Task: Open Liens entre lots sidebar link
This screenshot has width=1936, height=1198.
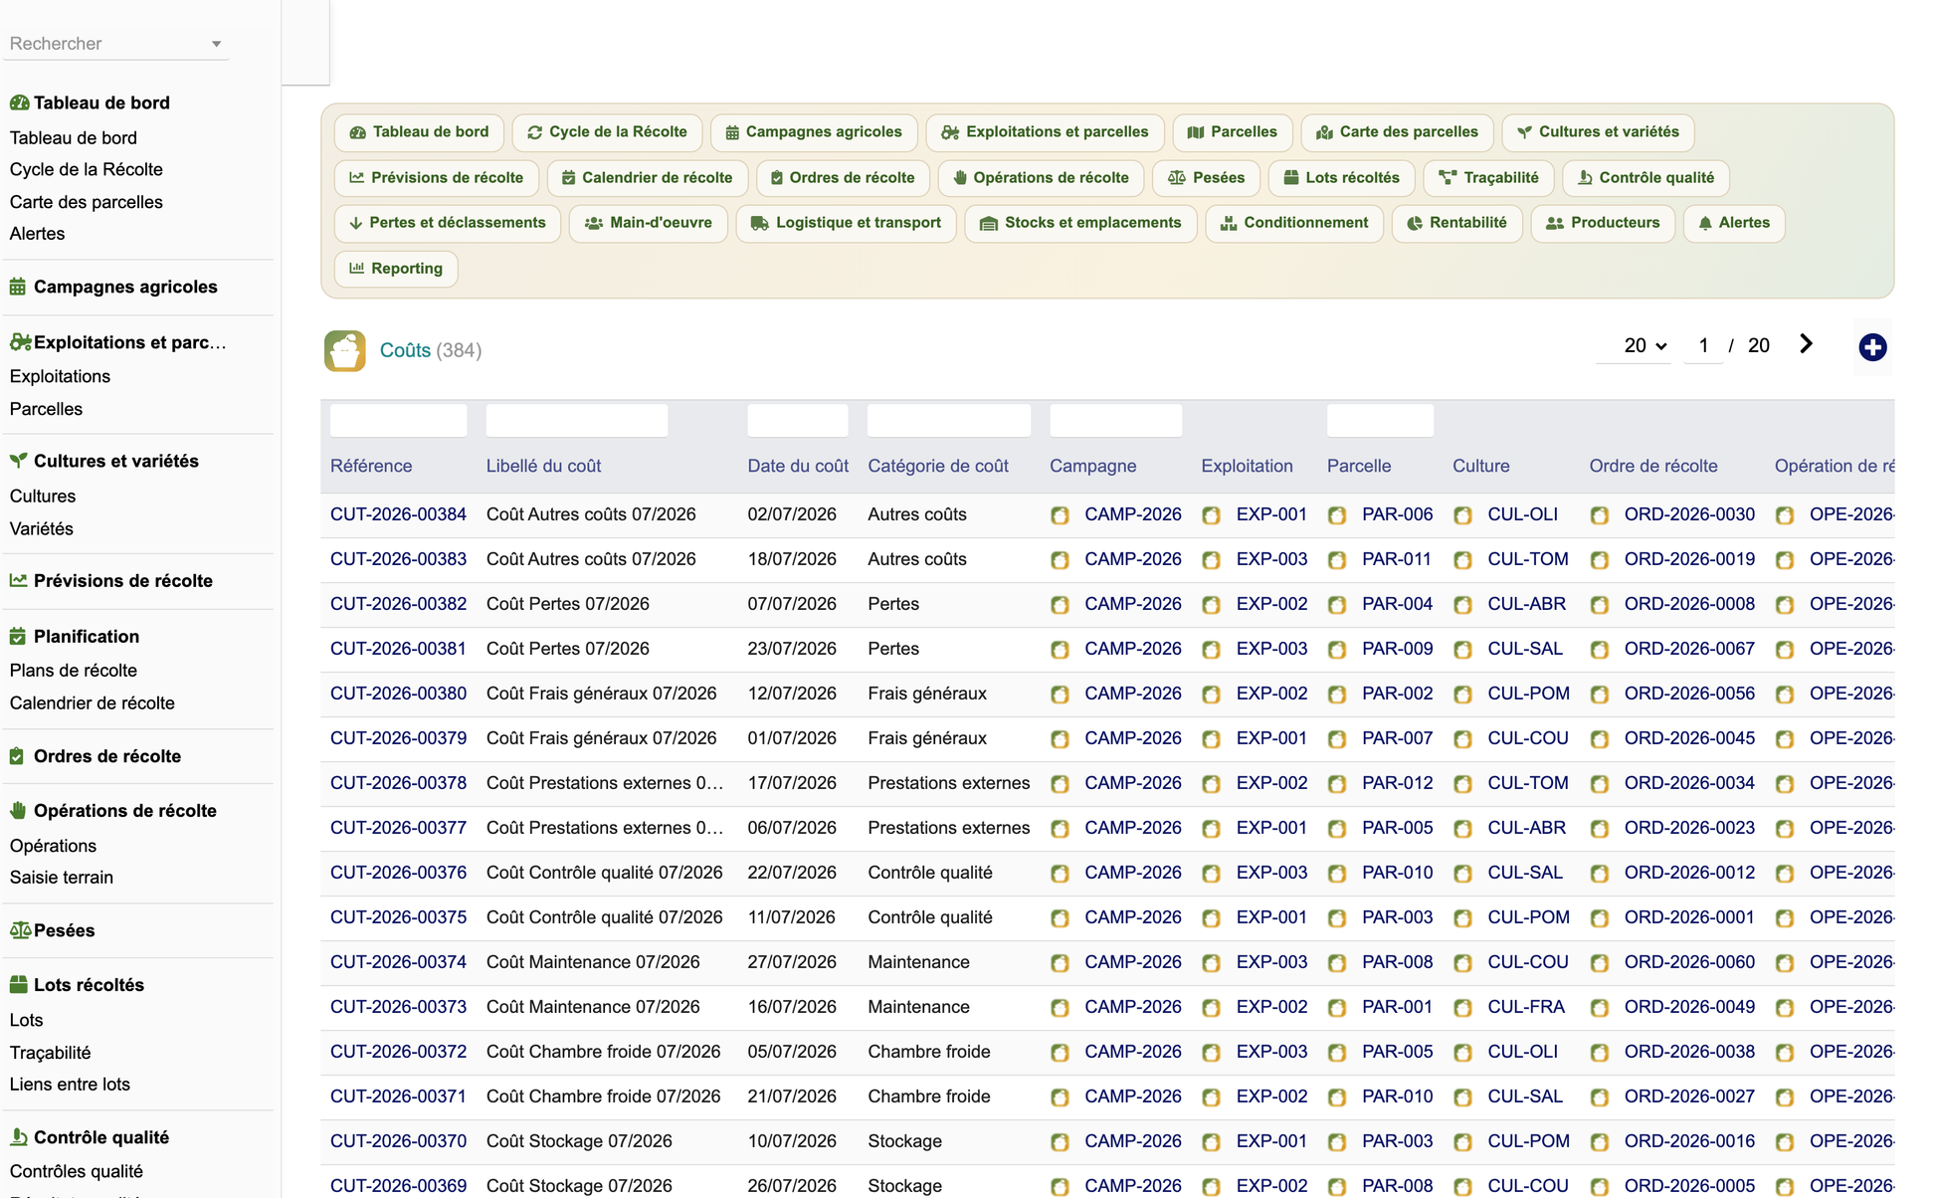Action: [x=70, y=1085]
